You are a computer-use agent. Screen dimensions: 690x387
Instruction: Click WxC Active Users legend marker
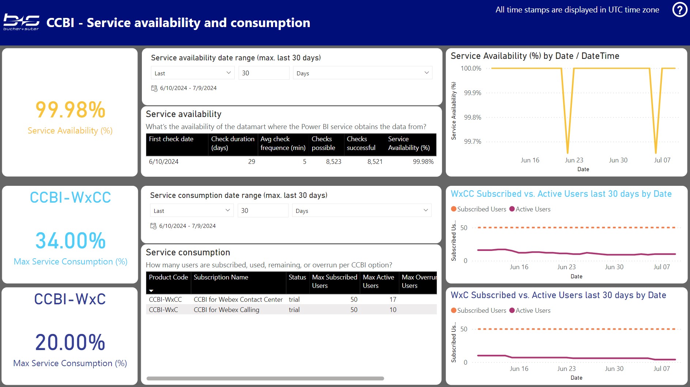[512, 310]
